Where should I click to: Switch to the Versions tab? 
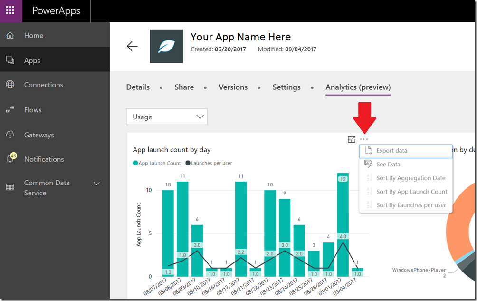point(233,87)
